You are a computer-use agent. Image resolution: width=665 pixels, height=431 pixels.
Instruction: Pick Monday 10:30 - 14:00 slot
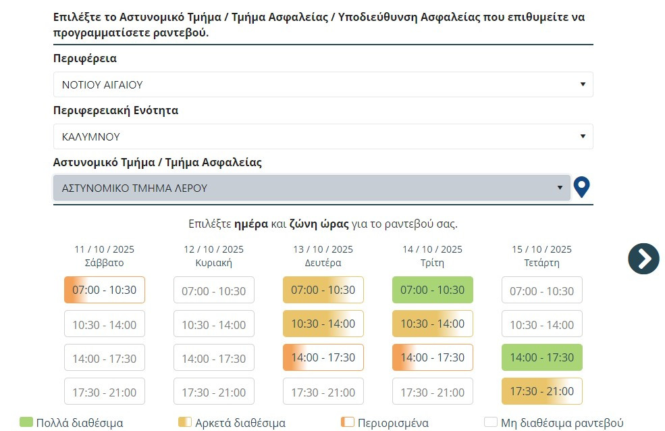(323, 324)
